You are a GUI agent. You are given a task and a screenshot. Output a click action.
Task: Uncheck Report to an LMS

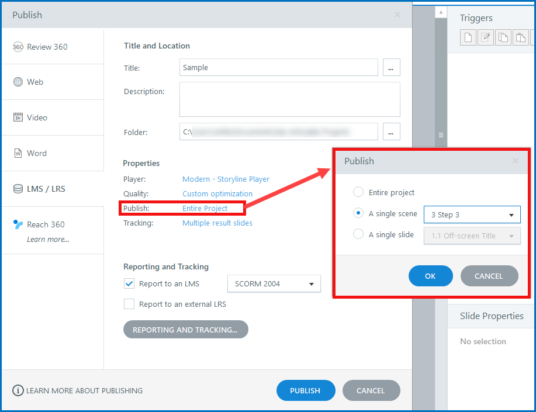coord(129,283)
